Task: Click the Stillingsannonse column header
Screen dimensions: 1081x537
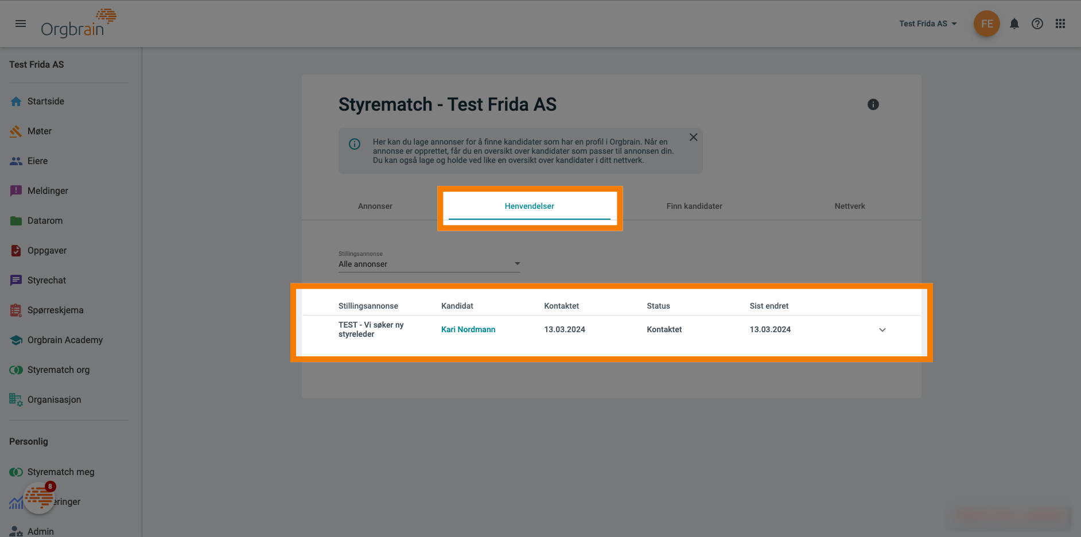Action: click(x=368, y=306)
